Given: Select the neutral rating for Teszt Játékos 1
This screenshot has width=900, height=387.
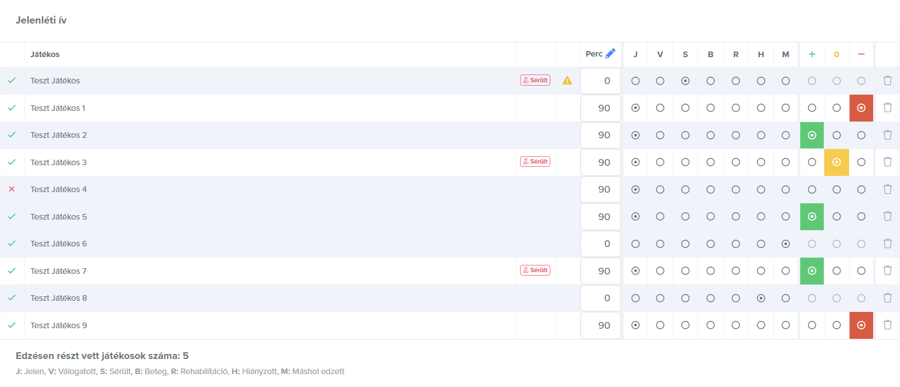Looking at the screenshot, I should point(837,108).
